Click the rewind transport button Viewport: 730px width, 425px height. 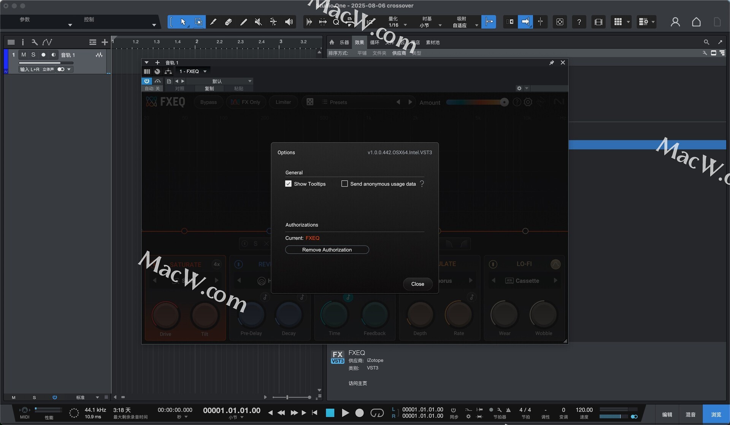click(x=281, y=413)
